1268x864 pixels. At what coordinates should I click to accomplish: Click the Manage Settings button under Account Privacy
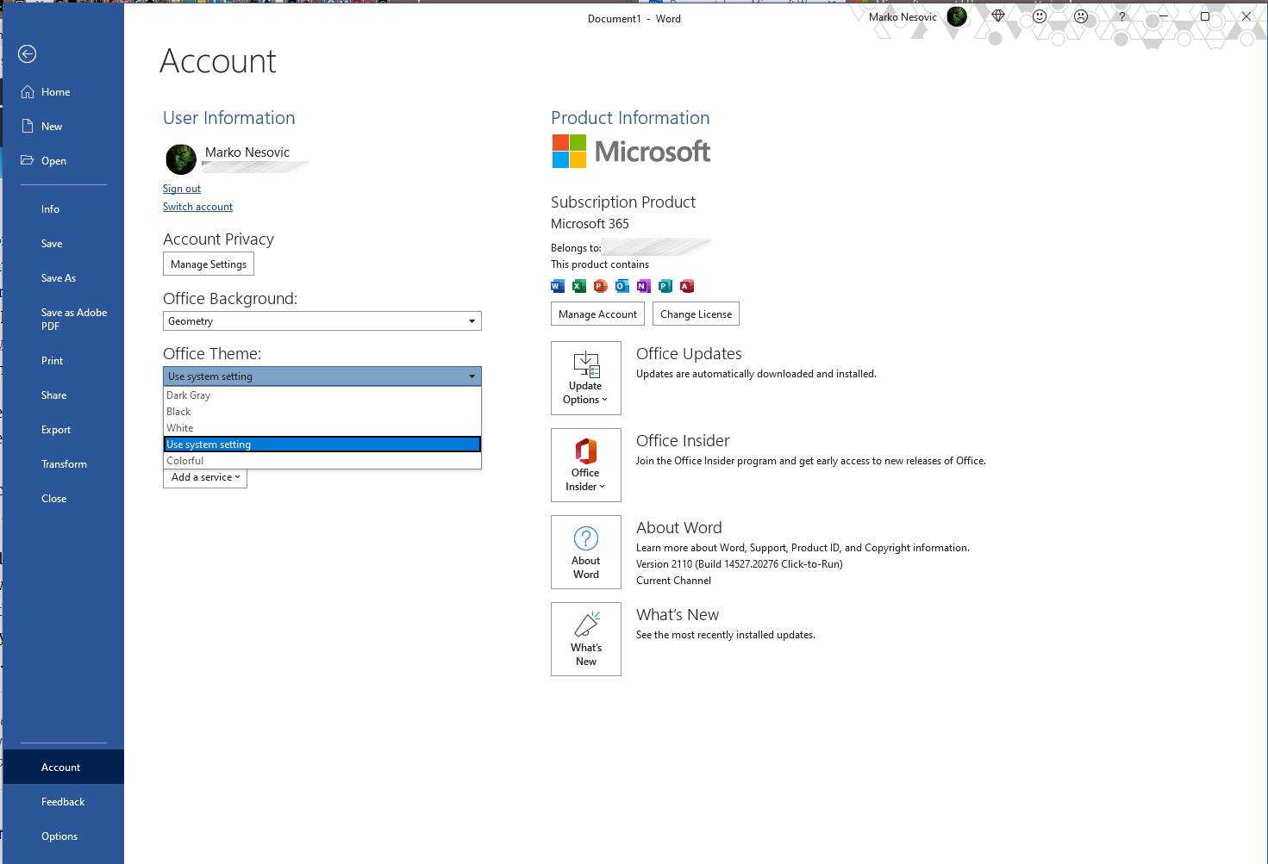click(x=208, y=264)
